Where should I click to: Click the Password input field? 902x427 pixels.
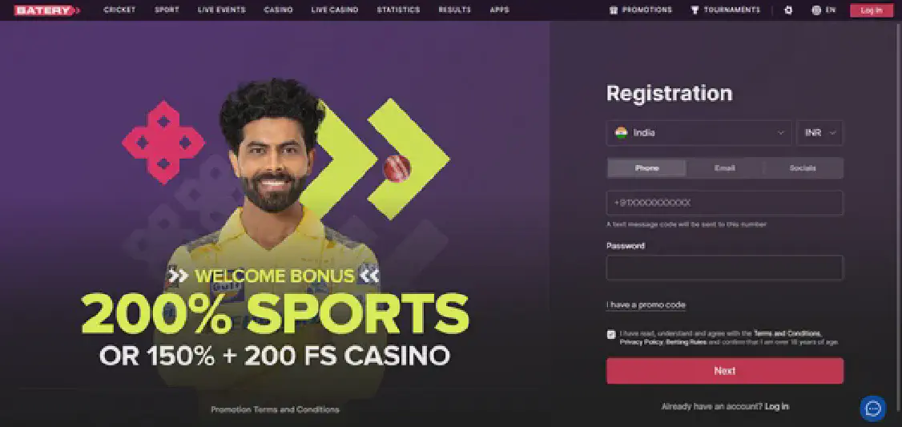point(725,268)
